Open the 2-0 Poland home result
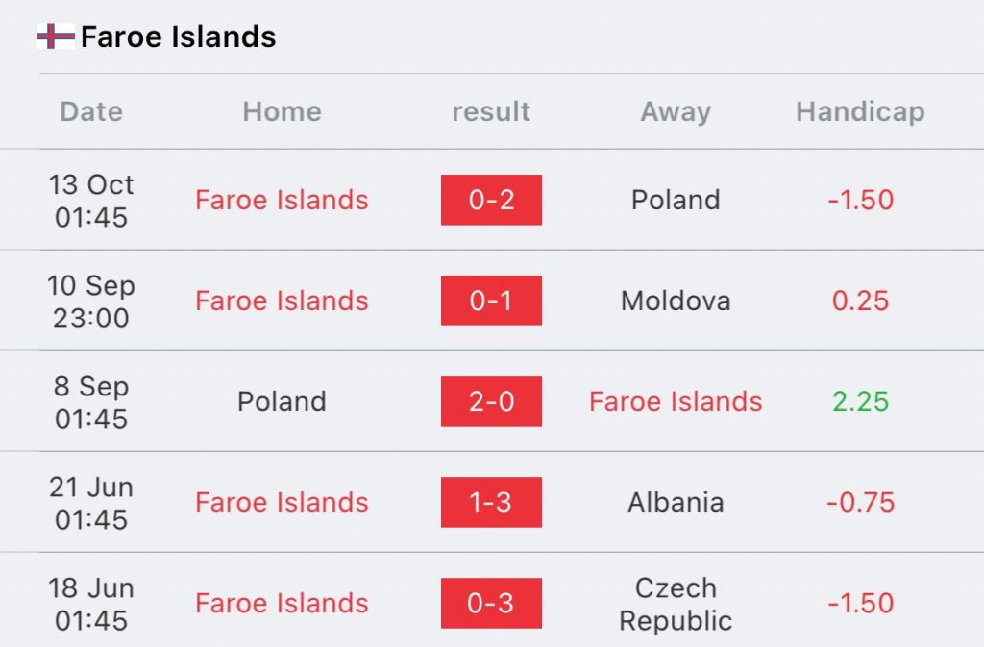 [x=491, y=402]
